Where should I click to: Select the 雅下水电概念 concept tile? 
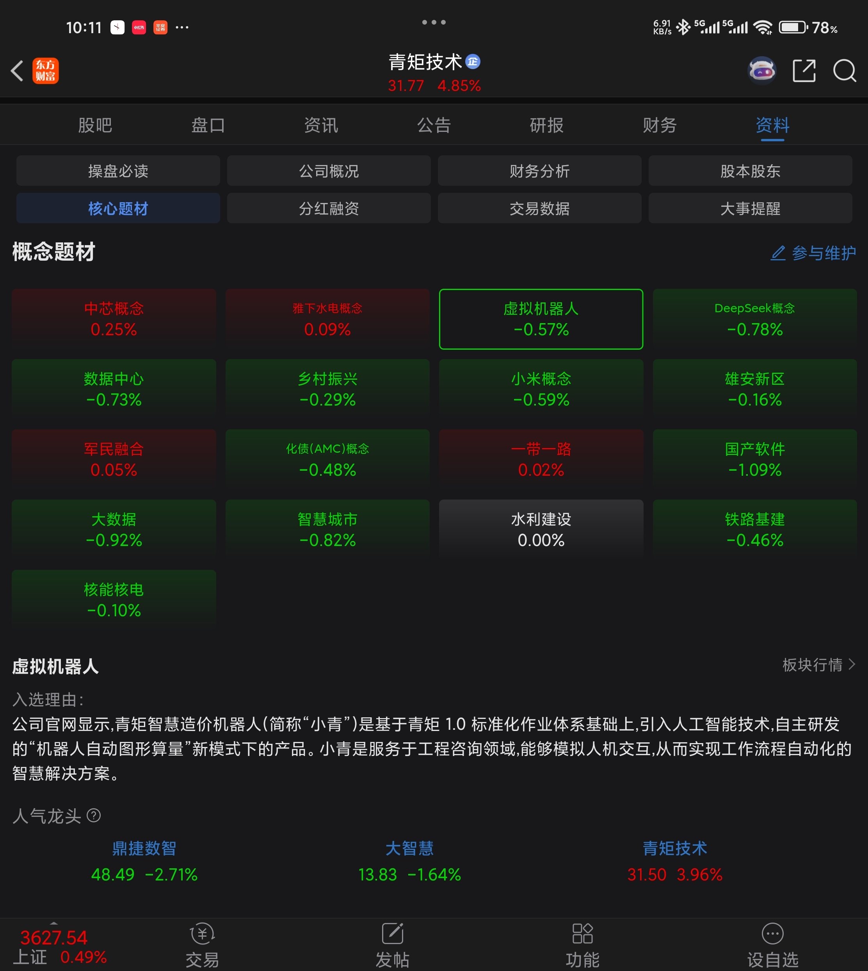click(x=327, y=319)
